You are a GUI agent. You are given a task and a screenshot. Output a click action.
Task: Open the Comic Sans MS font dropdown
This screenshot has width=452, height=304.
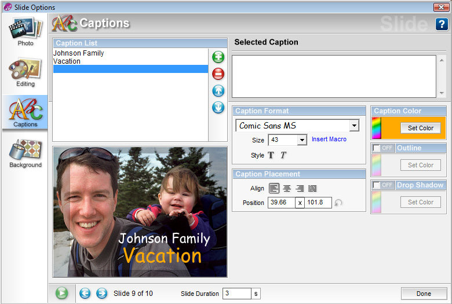tap(354, 126)
